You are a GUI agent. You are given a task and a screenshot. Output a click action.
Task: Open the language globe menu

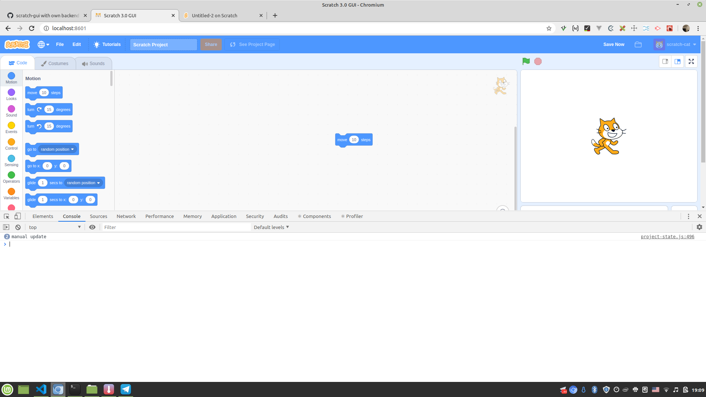pos(43,44)
